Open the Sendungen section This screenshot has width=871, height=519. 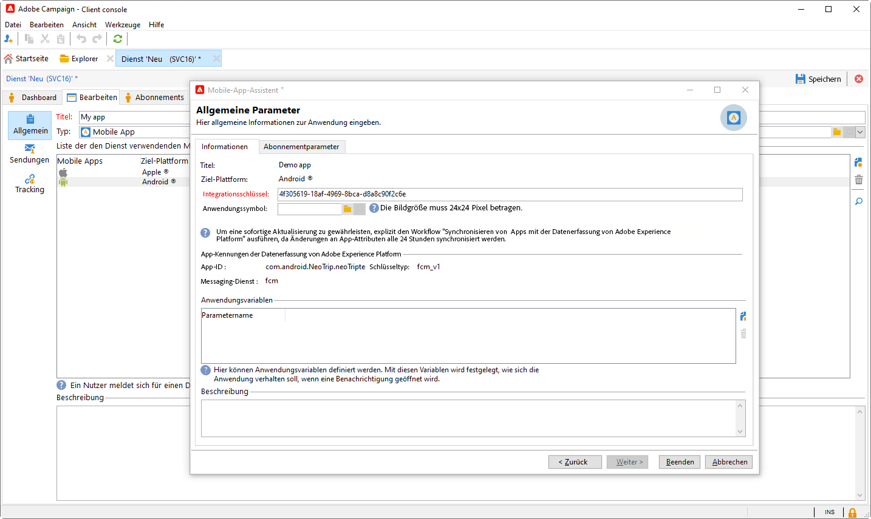30,154
